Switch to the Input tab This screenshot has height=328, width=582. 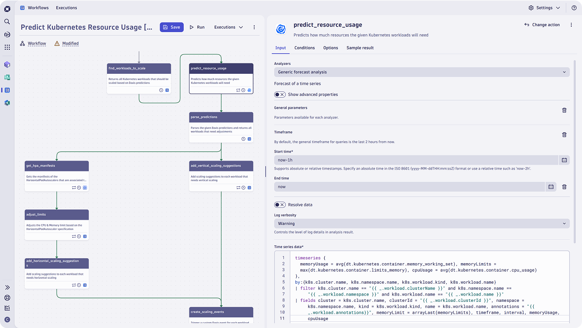pos(280,48)
